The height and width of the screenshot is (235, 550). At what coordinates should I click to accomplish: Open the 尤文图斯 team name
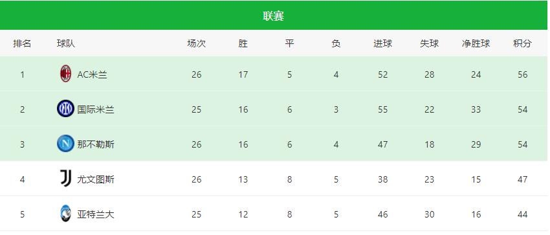96,179
